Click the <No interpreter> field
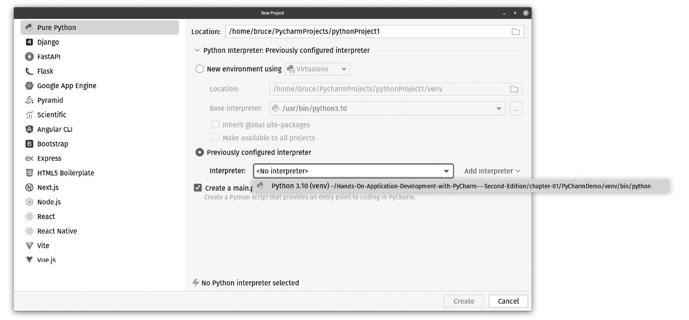The height and width of the screenshot is (320, 689). [x=353, y=171]
